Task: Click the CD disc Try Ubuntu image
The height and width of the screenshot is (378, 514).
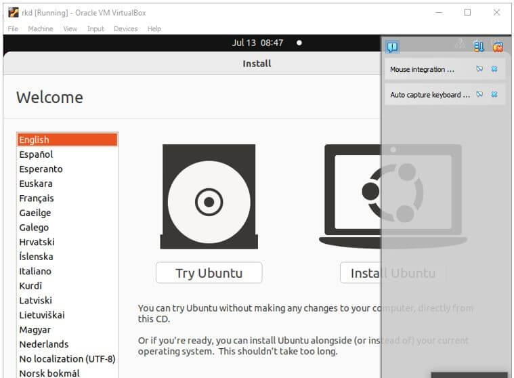Action: (209, 196)
